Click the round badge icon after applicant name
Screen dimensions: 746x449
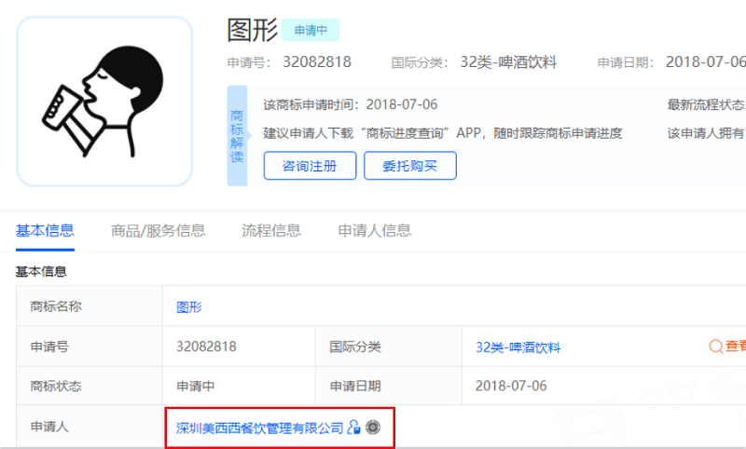click(x=373, y=428)
